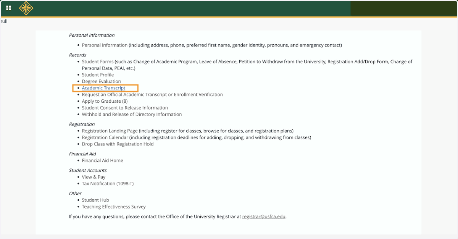Select the Other section heading
The width and height of the screenshot is (458, 239).
75,194
